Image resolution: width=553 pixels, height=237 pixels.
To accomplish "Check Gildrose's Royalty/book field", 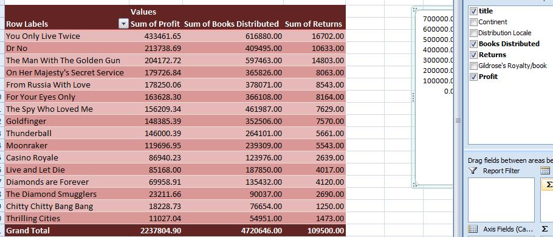I will click(x=473, y=66).
